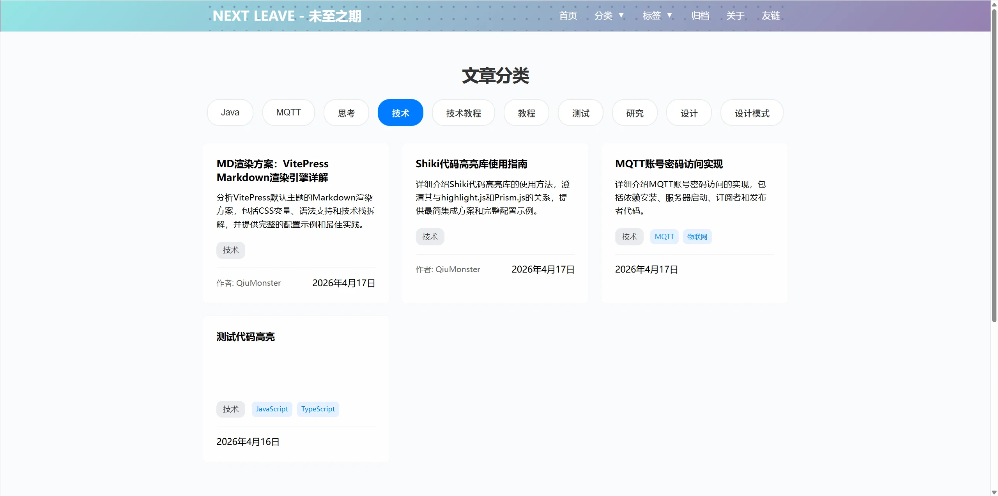Open the 测试代码高亮 article
This screenshot has height=496, width=998.
[x=246, y=337]
